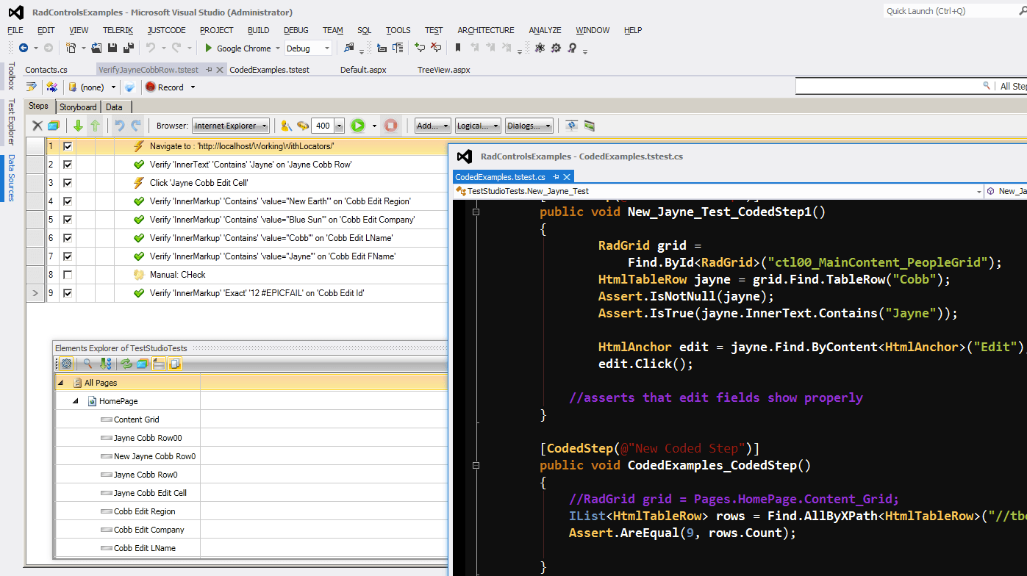1027x576 pixels.
Task: Move step down with green down arrow
Action: (x=78, y=126)
